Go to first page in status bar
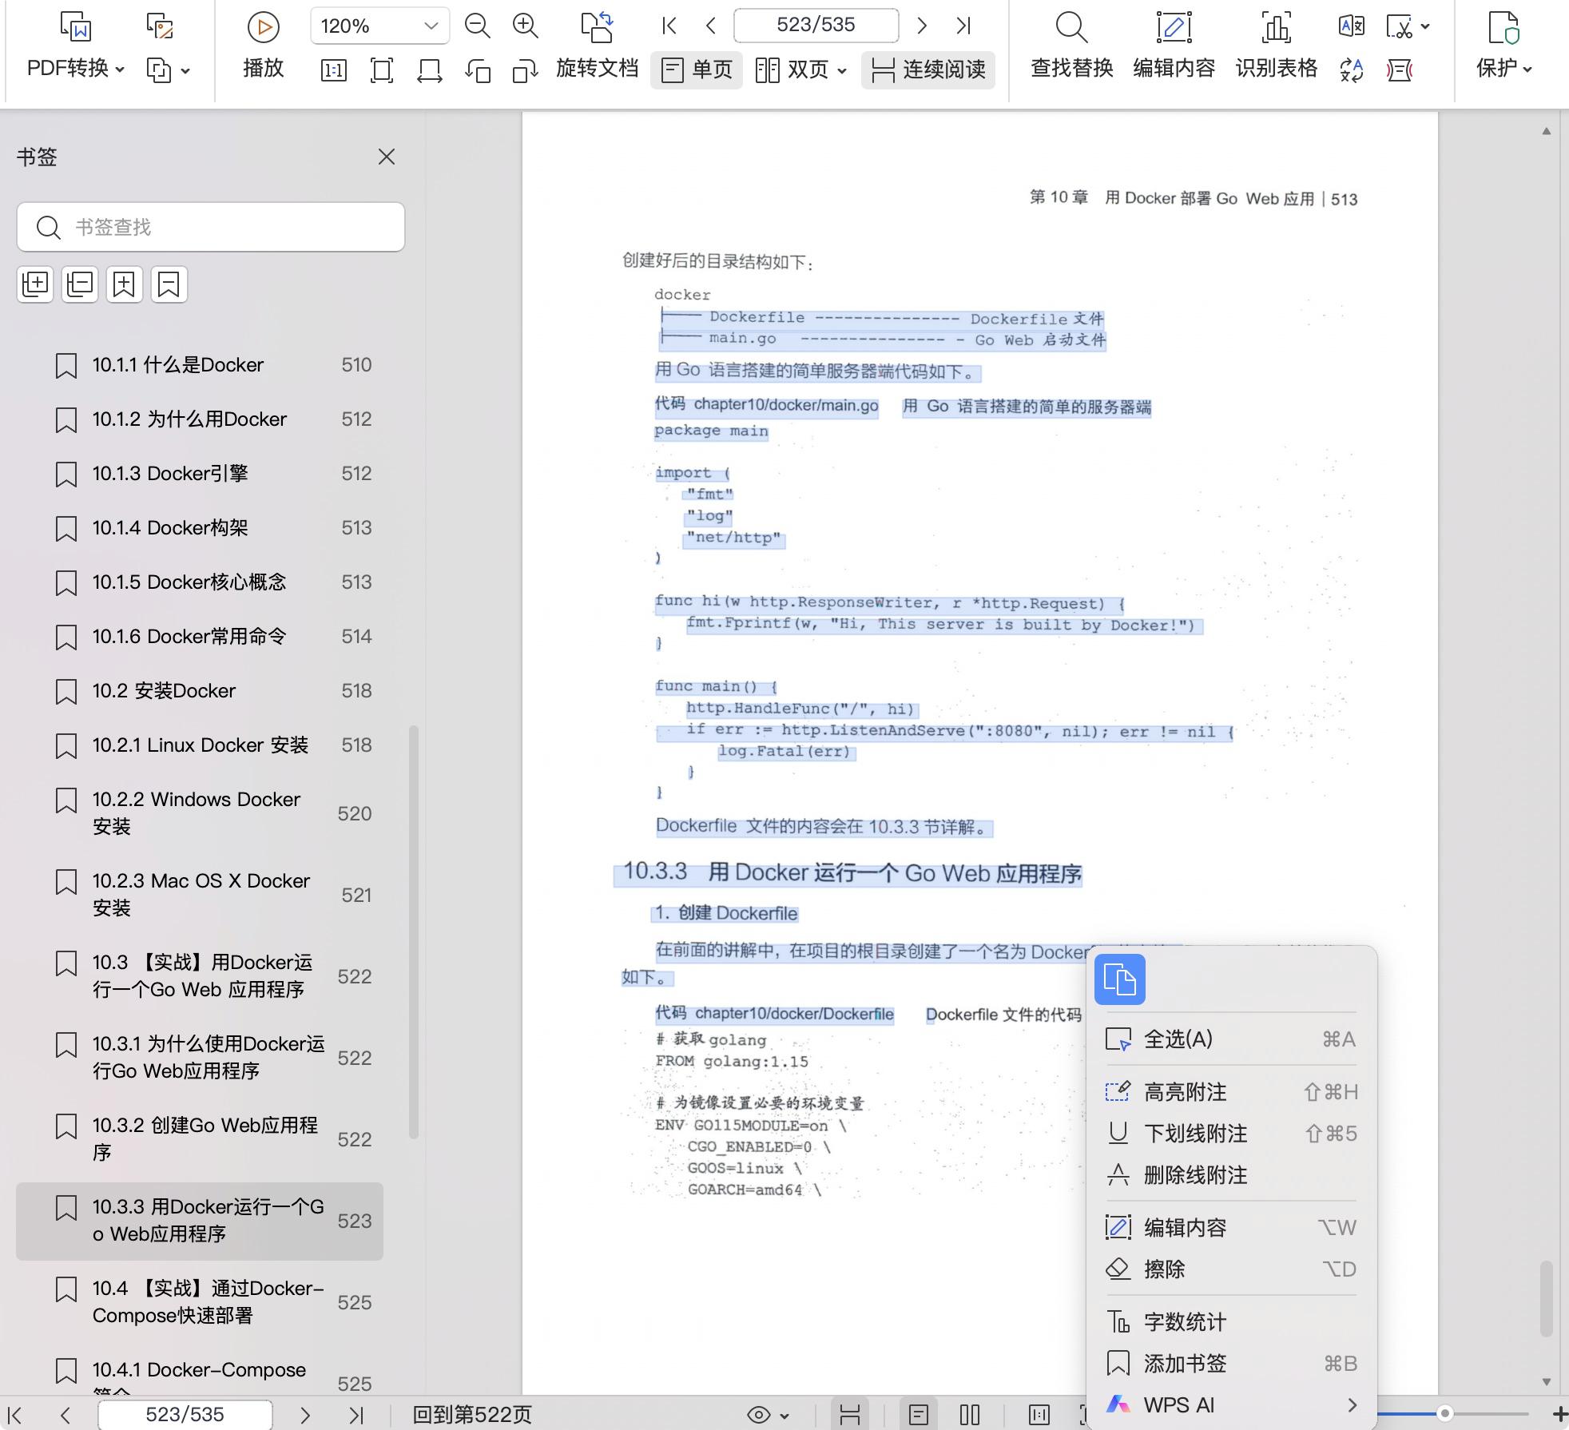Image resolution: width=1569 pixels, height=1430 pixels. pyautogui.click(x=14, y=1415)
